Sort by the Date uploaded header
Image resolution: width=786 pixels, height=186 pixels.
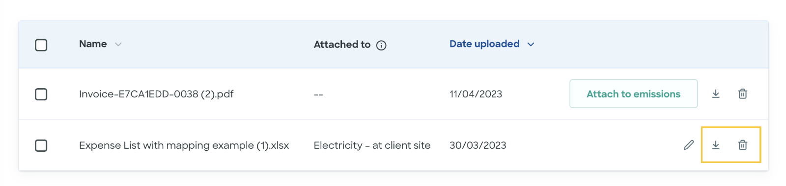pyautogui.click(x=484, y=44)
